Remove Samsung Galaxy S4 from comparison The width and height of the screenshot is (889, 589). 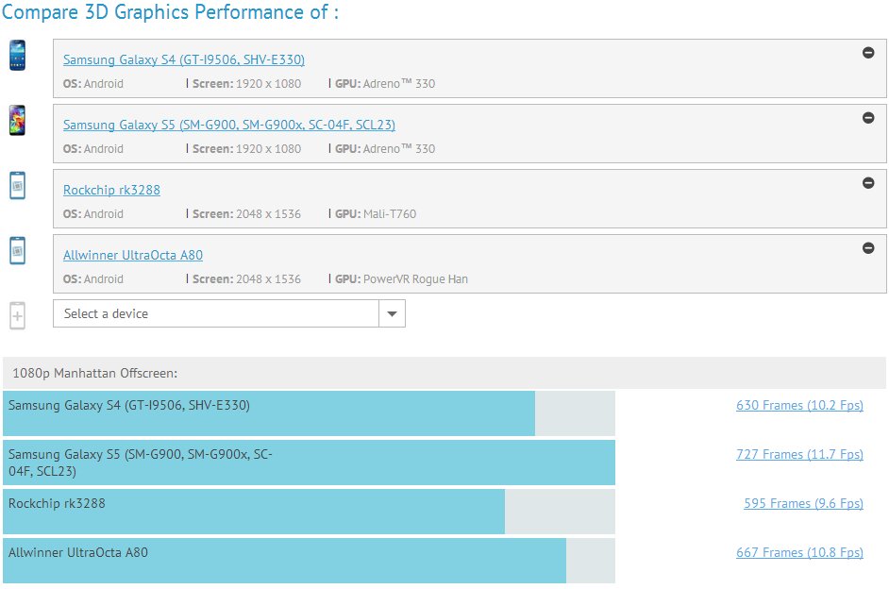[868, 53]
